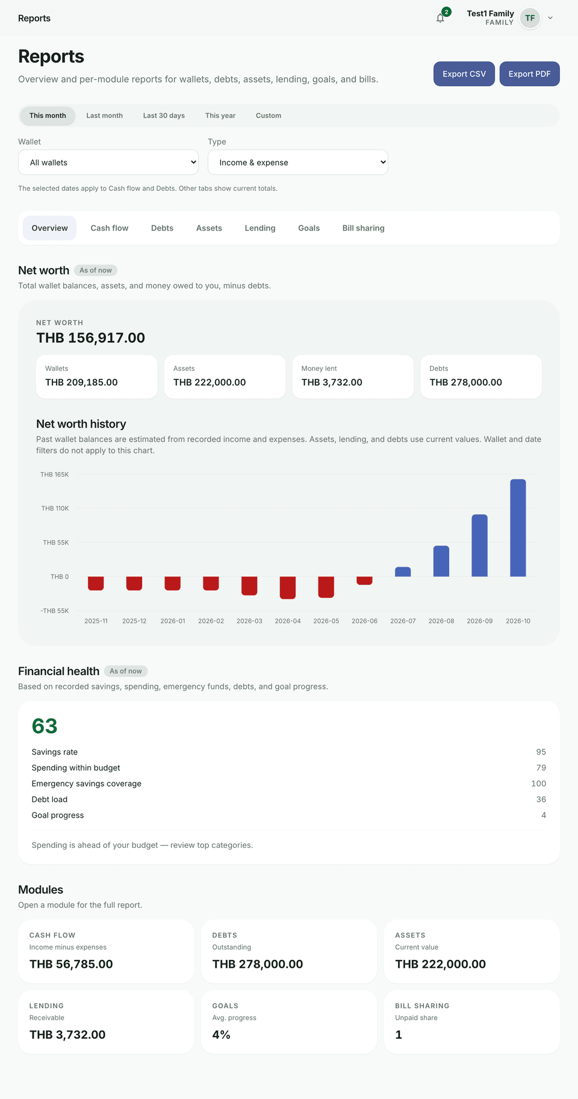
Task: Open the Goals Avg. progress module card
Action: coord(289,1022)
